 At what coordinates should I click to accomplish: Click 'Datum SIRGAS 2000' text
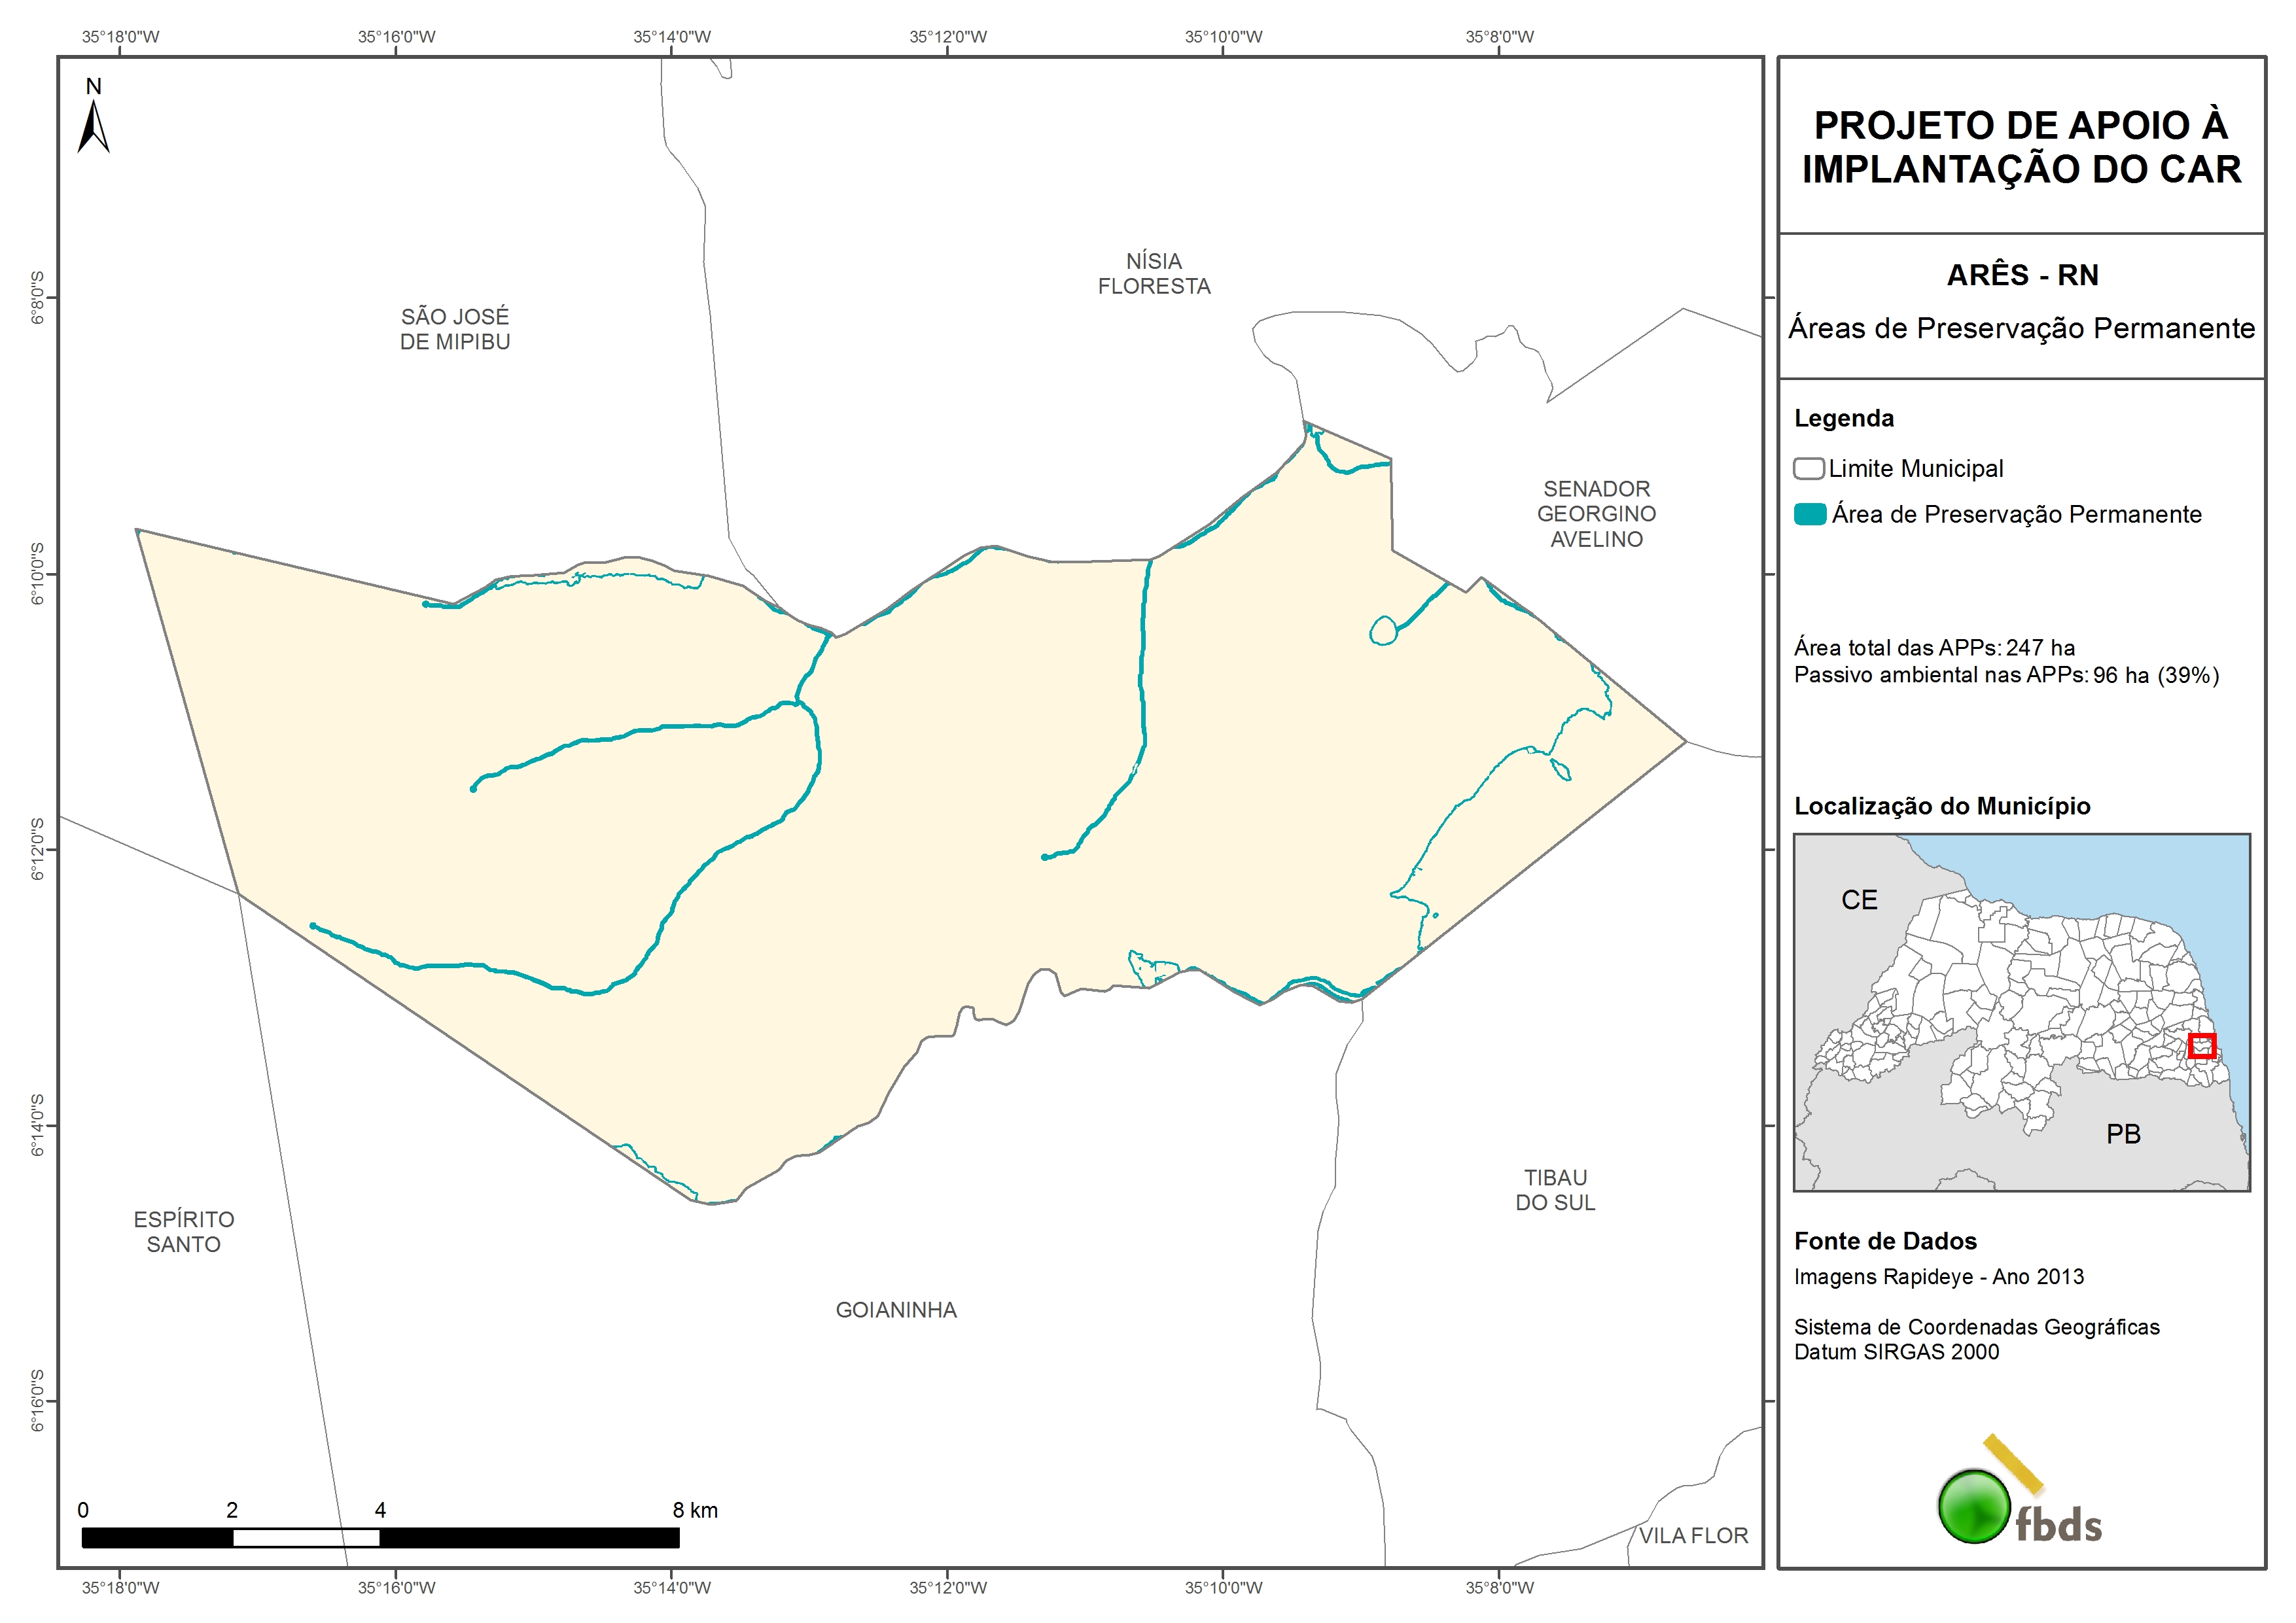tap(1896, 1352)
